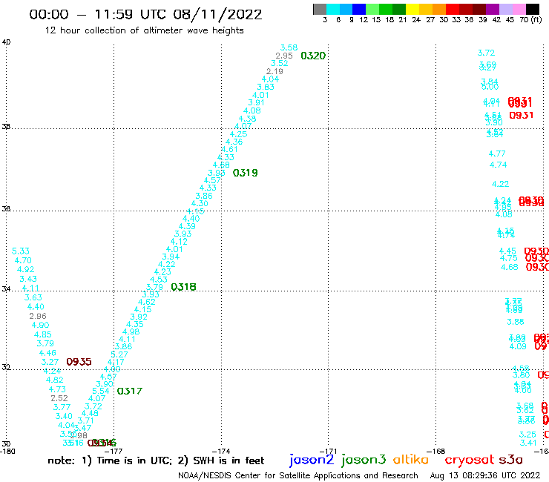Click the wave height value 4.53
549x482 pixels.
159,280
